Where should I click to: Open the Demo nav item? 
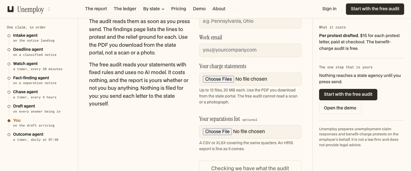pyautogui.click(x=199, y=9)
